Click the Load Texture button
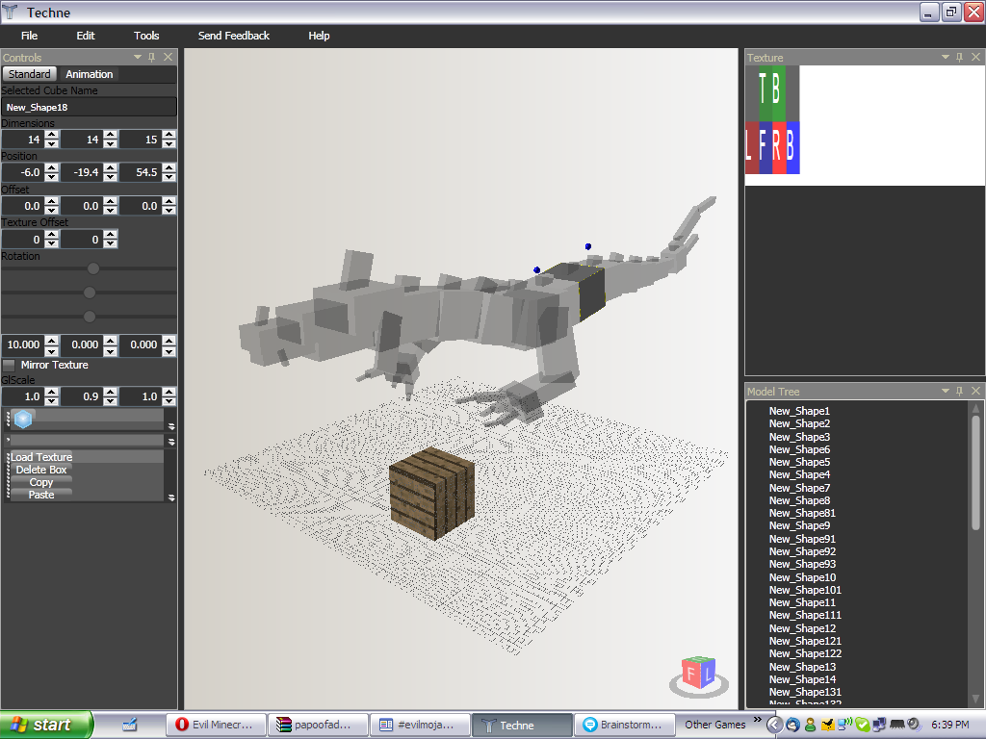Image resolution: width=986 pixels, height=739 pixels. [41, 457]
